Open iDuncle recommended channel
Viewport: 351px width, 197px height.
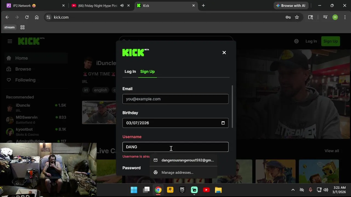coord(36,108)
